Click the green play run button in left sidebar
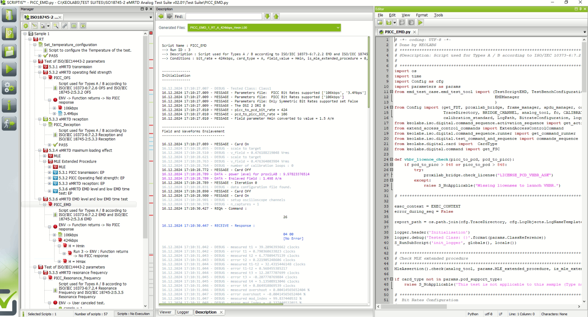This screenshot has height=317, width=588. pos(9,69)
